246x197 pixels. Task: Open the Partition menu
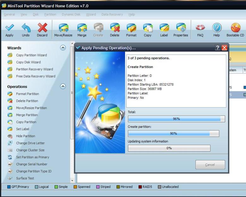pos(50,14)
